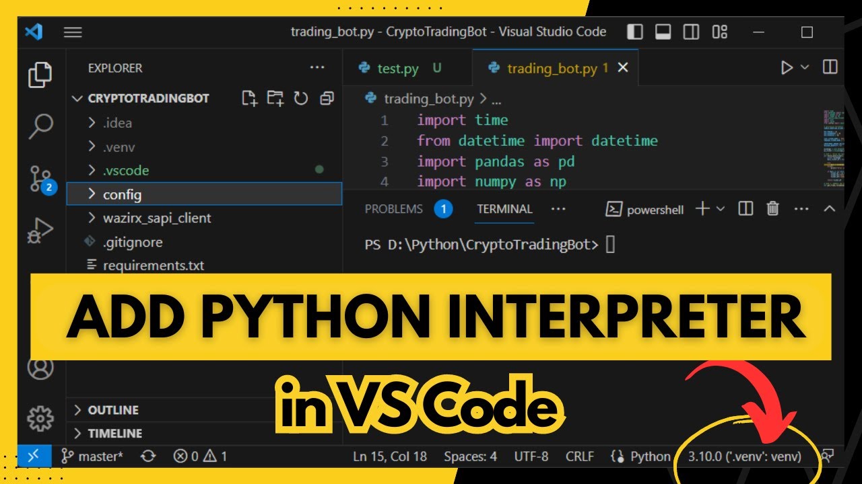Click Ln 15, Col 18 cursor position

[391, 456]
